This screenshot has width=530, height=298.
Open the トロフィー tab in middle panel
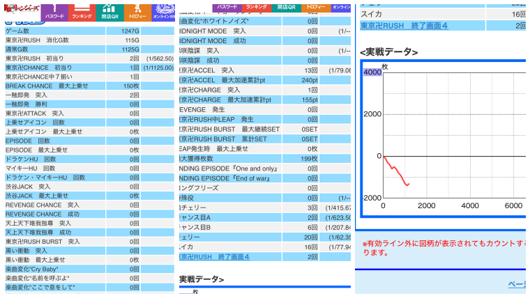pos(315,6)
